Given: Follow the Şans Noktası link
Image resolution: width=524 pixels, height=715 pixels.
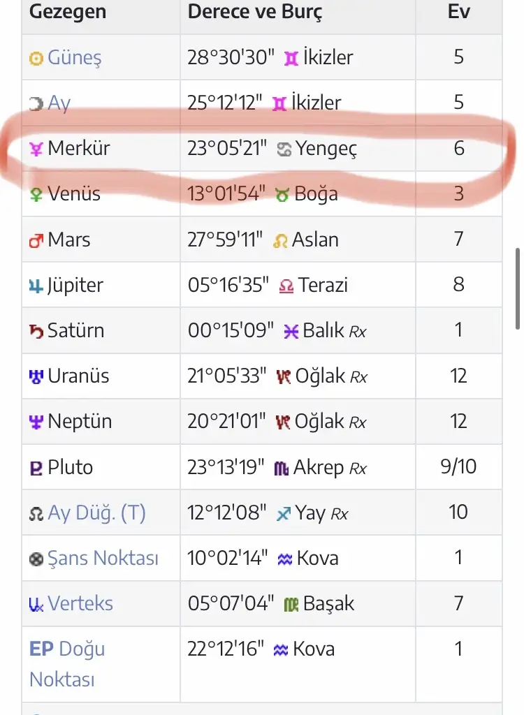Looking at the screenshot, I should [x=103, y=559].
